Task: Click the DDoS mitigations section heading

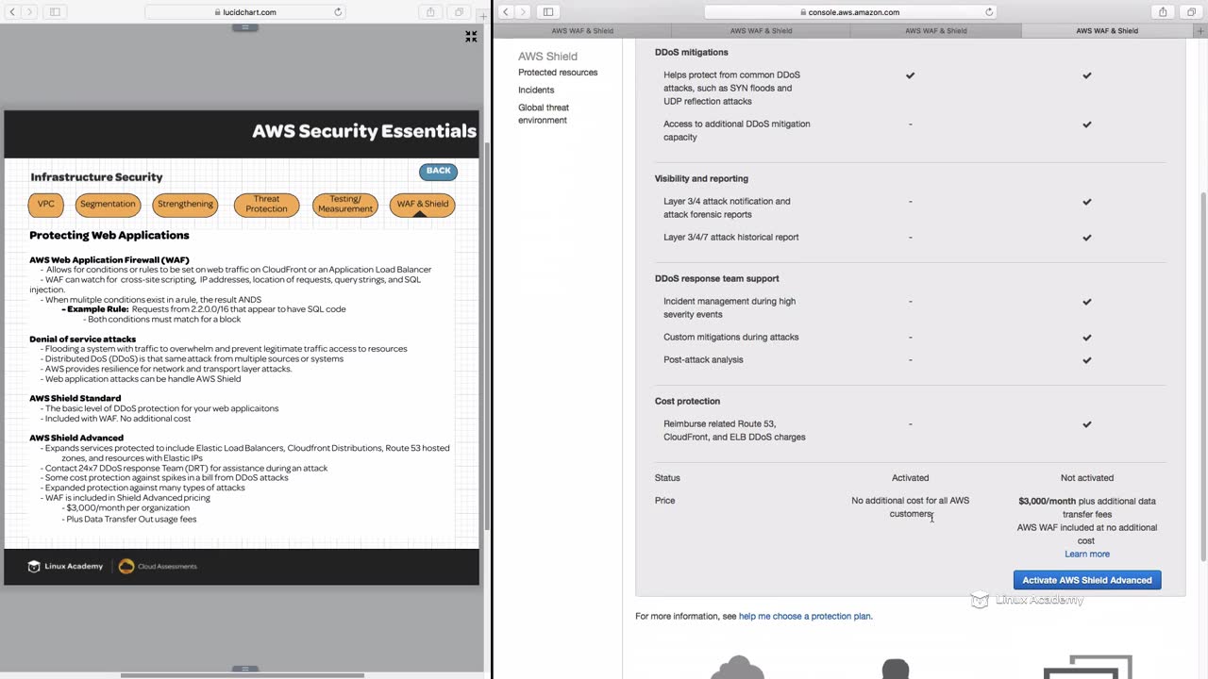Action: click(692, 53)
